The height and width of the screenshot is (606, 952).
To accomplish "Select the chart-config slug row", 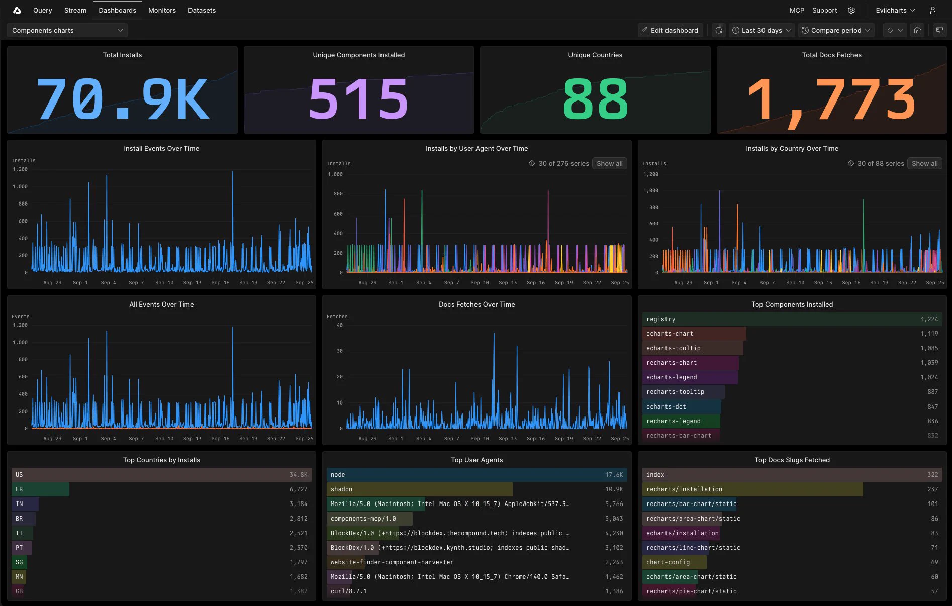I will point(792,562).
